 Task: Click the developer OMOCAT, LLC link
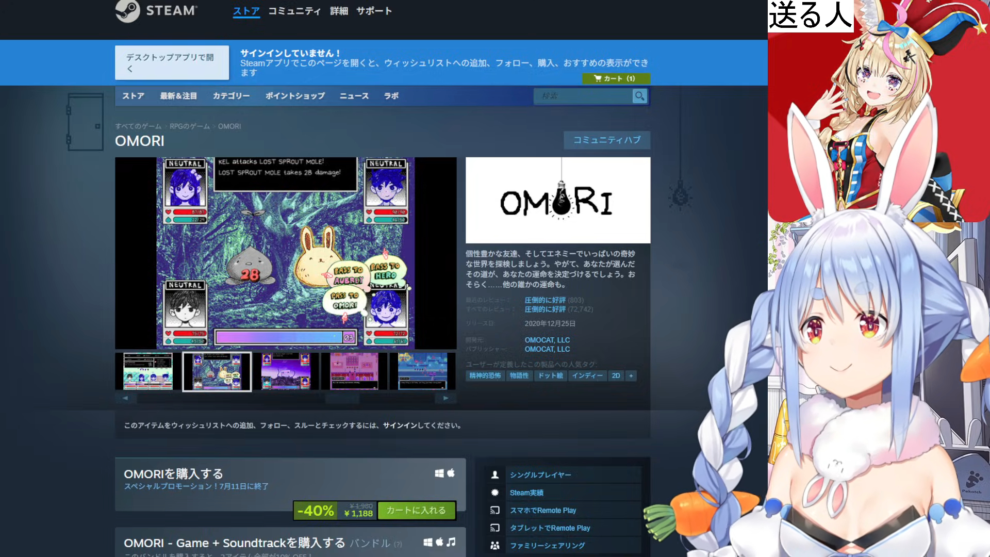[x=547, y=340]
